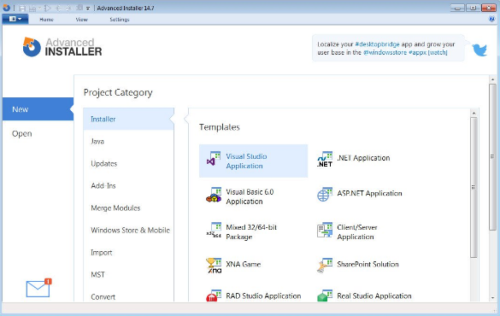
Task: Click the Help icon at ribbon right
Action: point(491,19)
